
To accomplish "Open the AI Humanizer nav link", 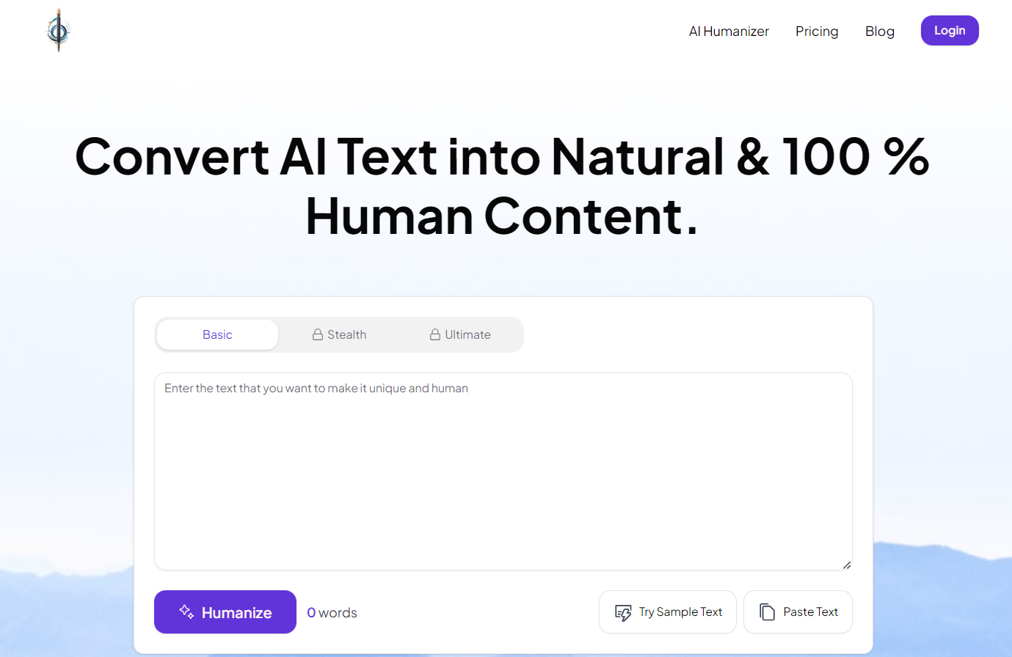I will pos(729,31).
